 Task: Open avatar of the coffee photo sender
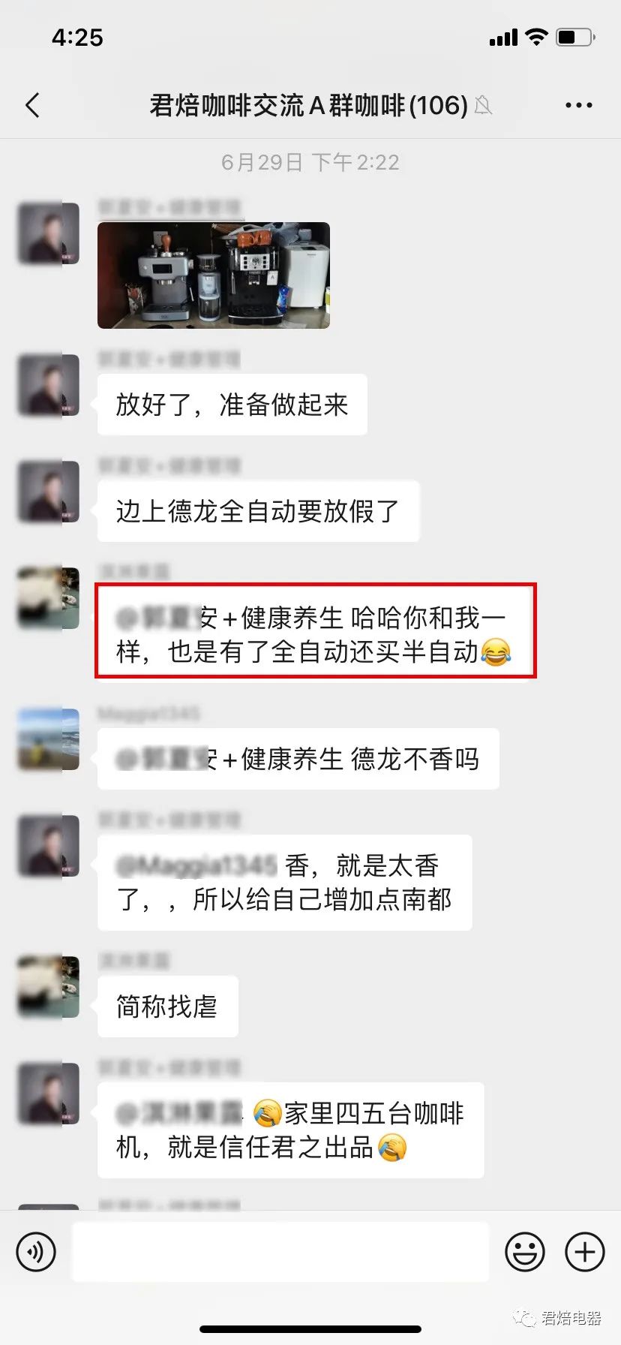[x=48, y=233]
